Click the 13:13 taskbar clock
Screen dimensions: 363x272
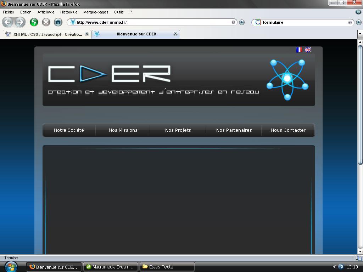352,267
